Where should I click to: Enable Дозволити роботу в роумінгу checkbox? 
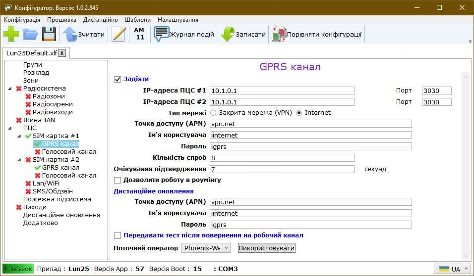click(x=118, y=181)
